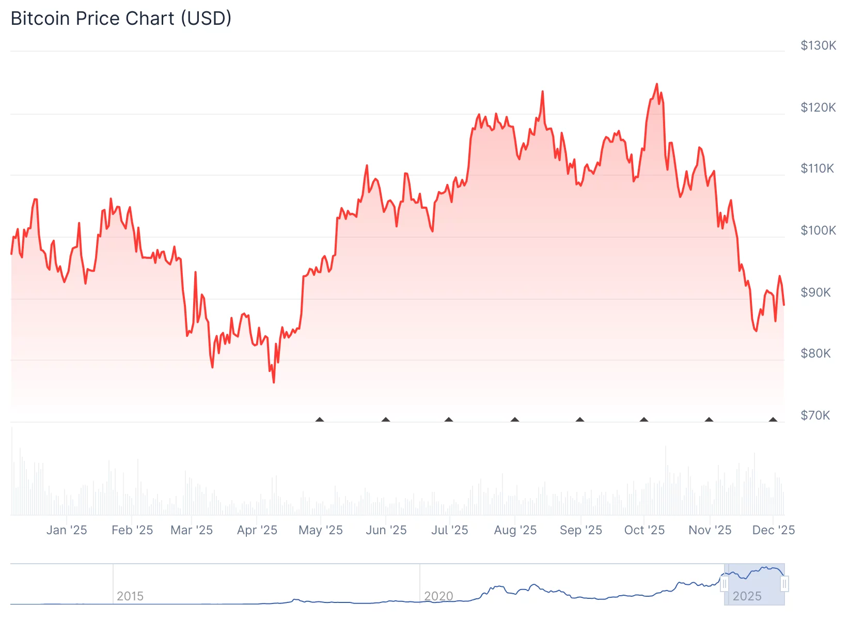
Task: Select the diamond marker above Jun '25
Action: point(385,420)
